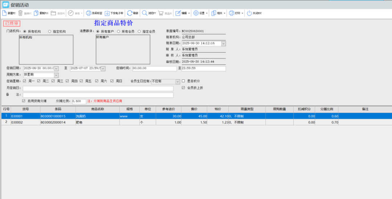Click the 特价 column header
The width and height of the screenshot is (392, 199).
click(218, 109)
